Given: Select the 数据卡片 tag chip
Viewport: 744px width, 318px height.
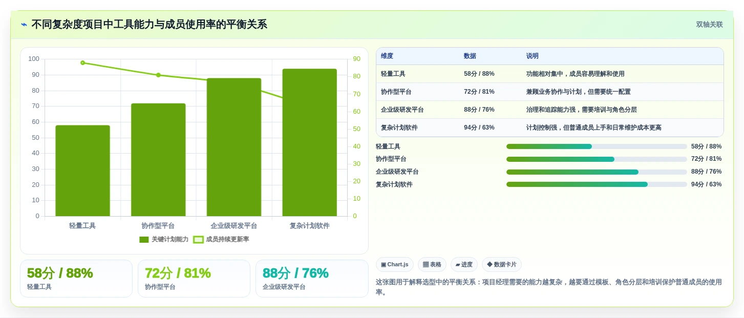Looking at the screenshot, I should [x=502, y=264].
